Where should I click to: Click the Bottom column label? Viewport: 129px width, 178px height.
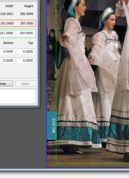[x=8, y=43]
